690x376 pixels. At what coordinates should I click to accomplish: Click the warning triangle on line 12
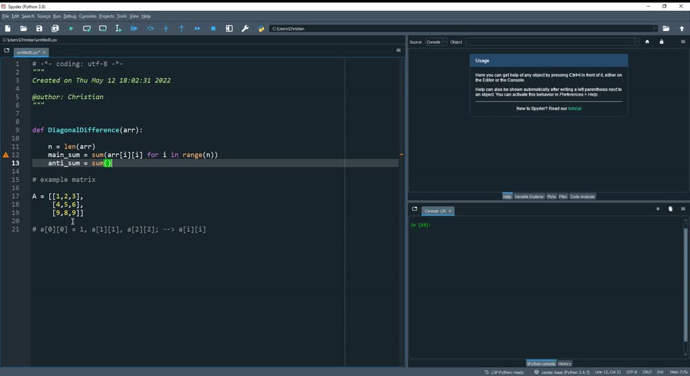6,155
